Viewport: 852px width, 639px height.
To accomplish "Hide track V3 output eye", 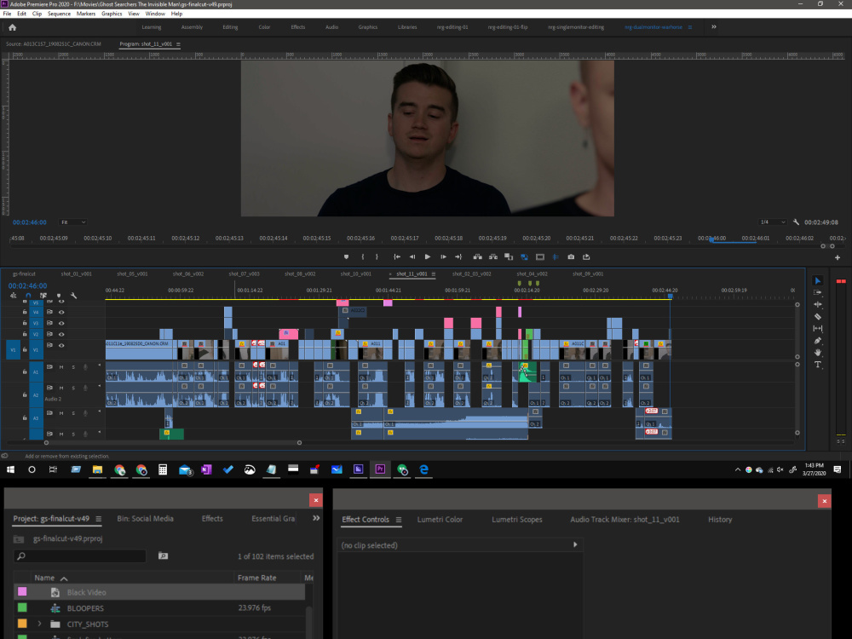I will [61, 323].
